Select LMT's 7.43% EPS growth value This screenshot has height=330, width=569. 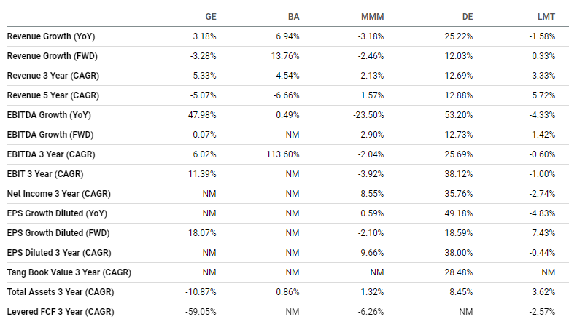coord(543,233)
